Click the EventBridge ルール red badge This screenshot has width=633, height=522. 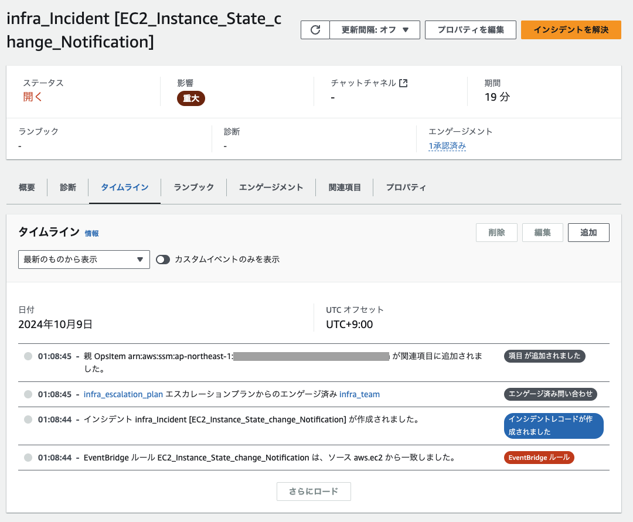click(x=539, y=458)
